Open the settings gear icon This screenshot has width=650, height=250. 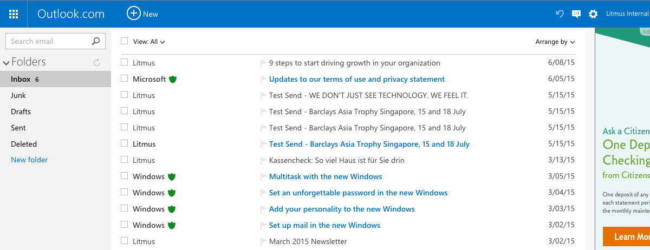click(x=593, y=14)
